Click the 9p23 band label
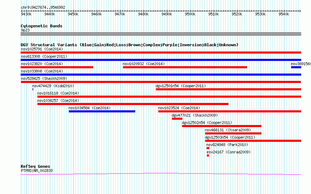311x194 pixels. [x=25, y=30]
